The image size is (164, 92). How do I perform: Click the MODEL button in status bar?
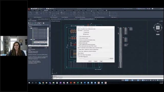tap(123, 80)
